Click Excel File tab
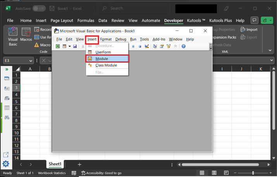277x177 pixels. click(x=10, y=20)
